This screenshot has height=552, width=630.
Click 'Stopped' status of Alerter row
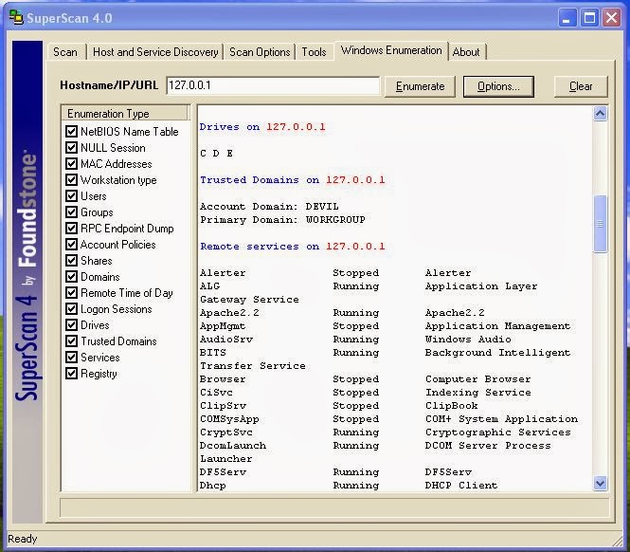click(356, 273)
